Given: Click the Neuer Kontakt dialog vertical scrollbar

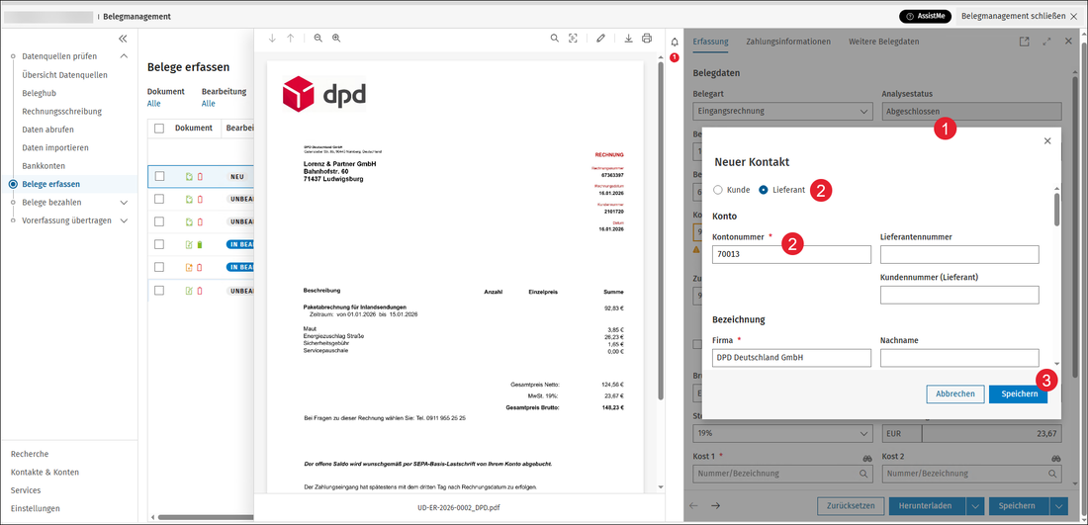Looking at the screenshot, I should point(1056,211).
